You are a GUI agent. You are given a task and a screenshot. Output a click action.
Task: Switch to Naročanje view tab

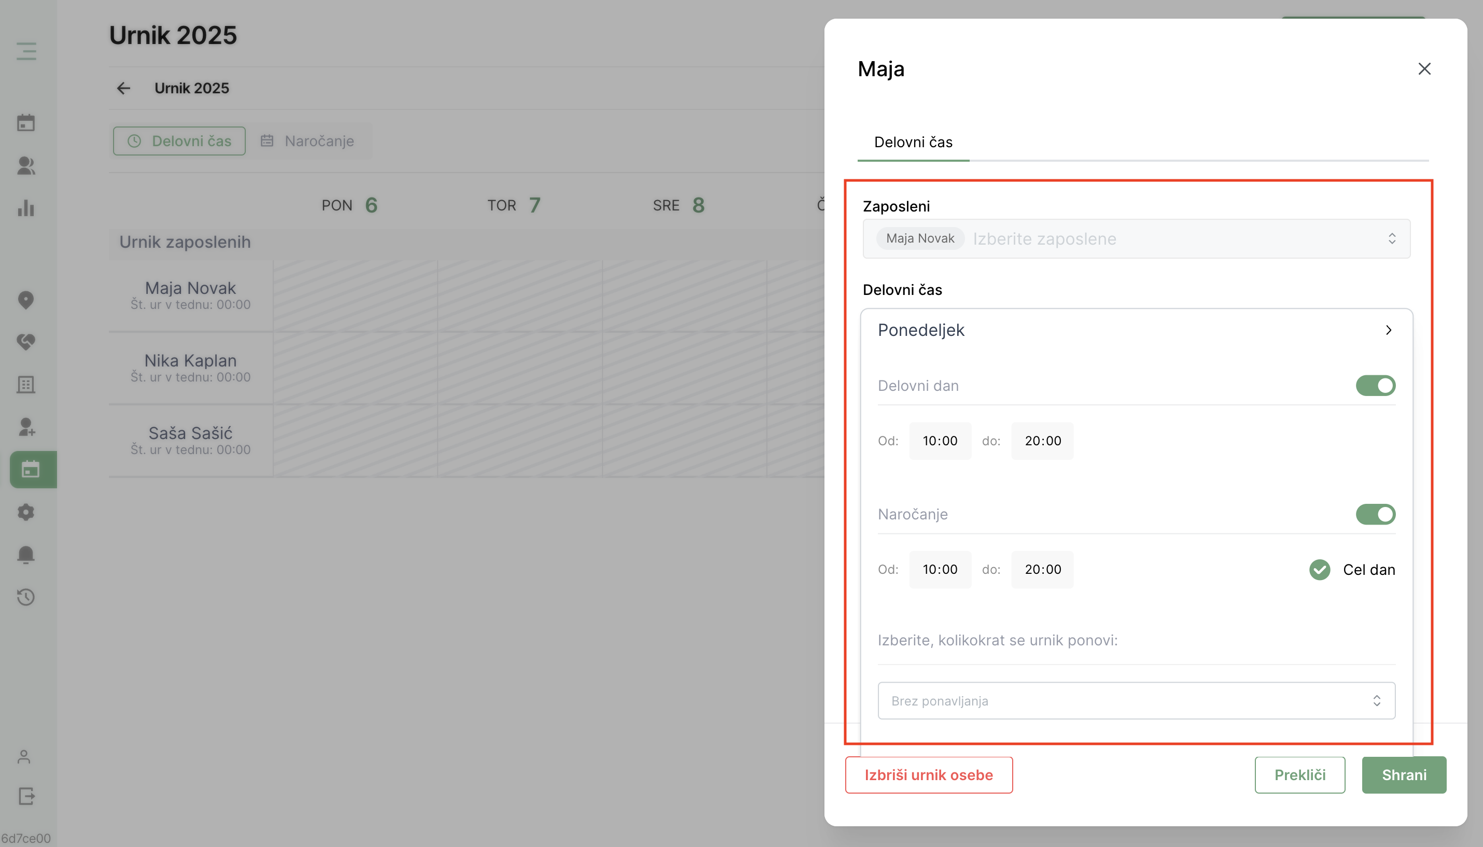tap(308, 141)
